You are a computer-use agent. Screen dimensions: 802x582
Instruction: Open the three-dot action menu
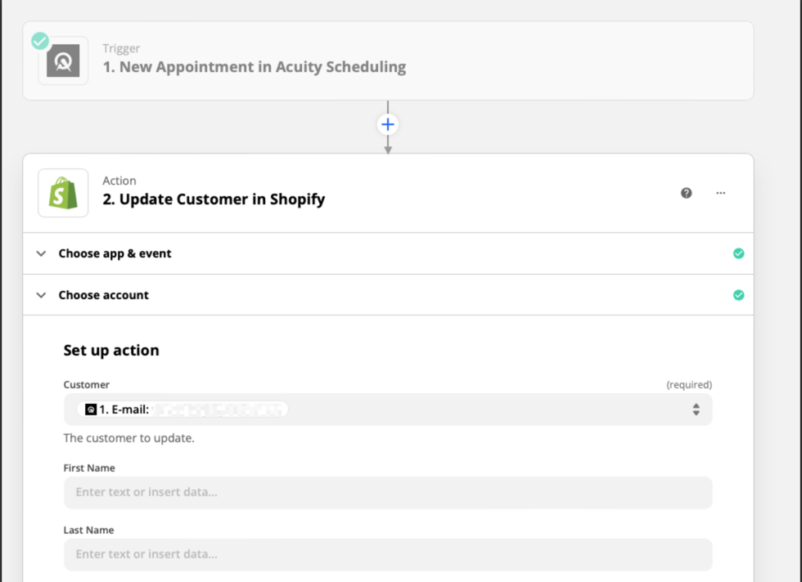point(721,193)
